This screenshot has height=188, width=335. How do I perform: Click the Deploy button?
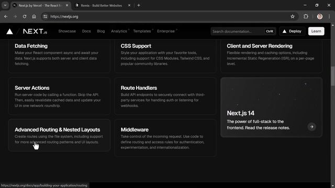point(292,31)
